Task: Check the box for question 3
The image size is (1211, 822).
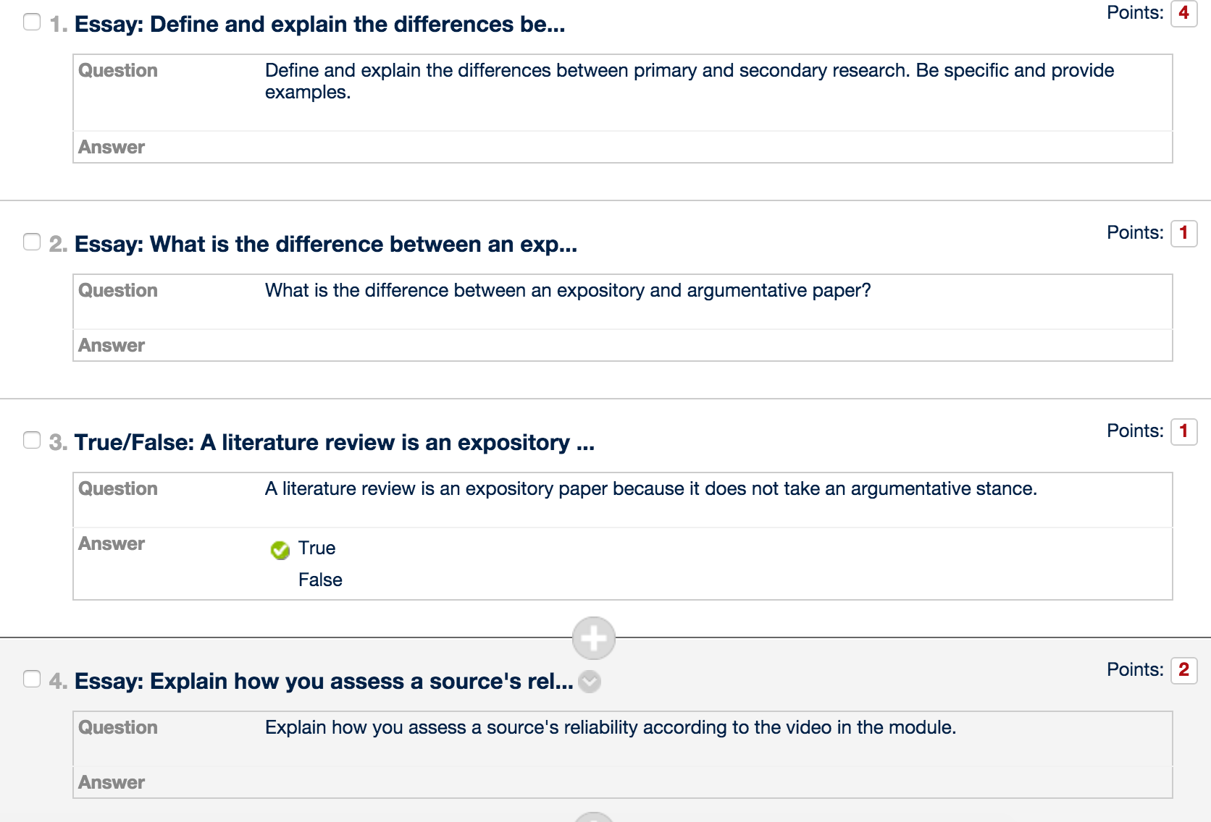Action: tap(32, 440)
